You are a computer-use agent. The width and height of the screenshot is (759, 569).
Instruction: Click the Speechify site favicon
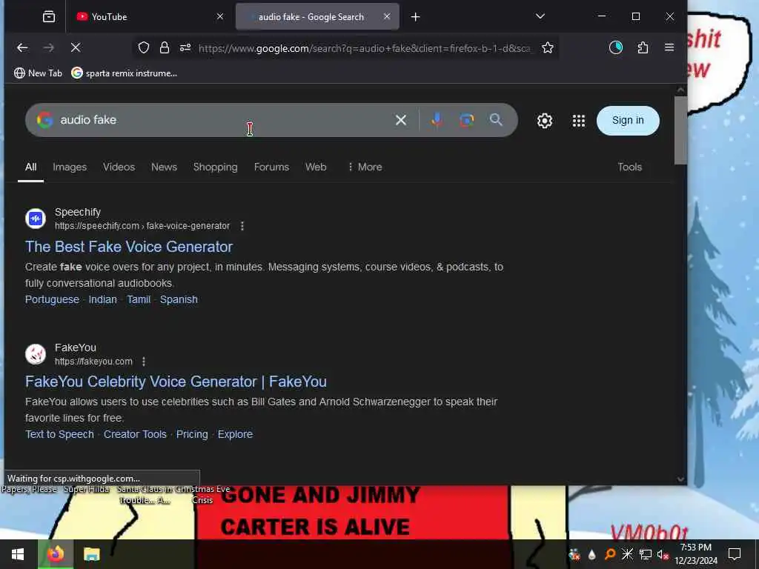(x=36, y=219)
